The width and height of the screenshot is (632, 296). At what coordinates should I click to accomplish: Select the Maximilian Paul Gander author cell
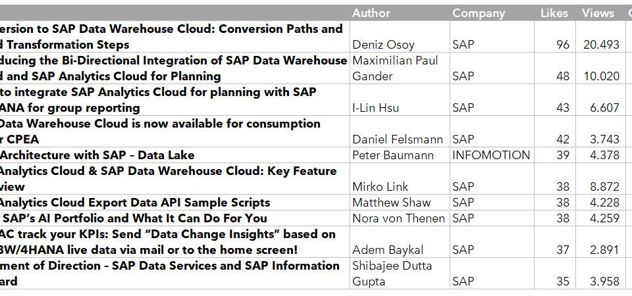click(x=400, y=68)
